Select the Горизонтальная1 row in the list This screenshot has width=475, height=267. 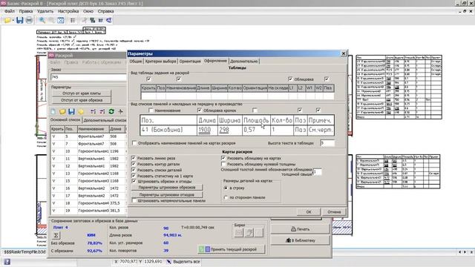pos(88,151)
